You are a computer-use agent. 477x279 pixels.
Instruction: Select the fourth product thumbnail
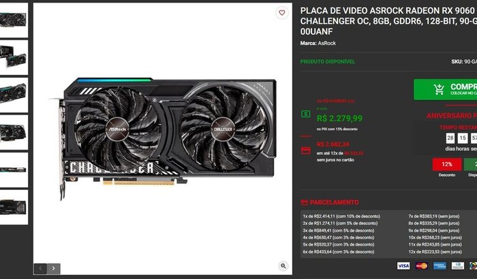14,132
